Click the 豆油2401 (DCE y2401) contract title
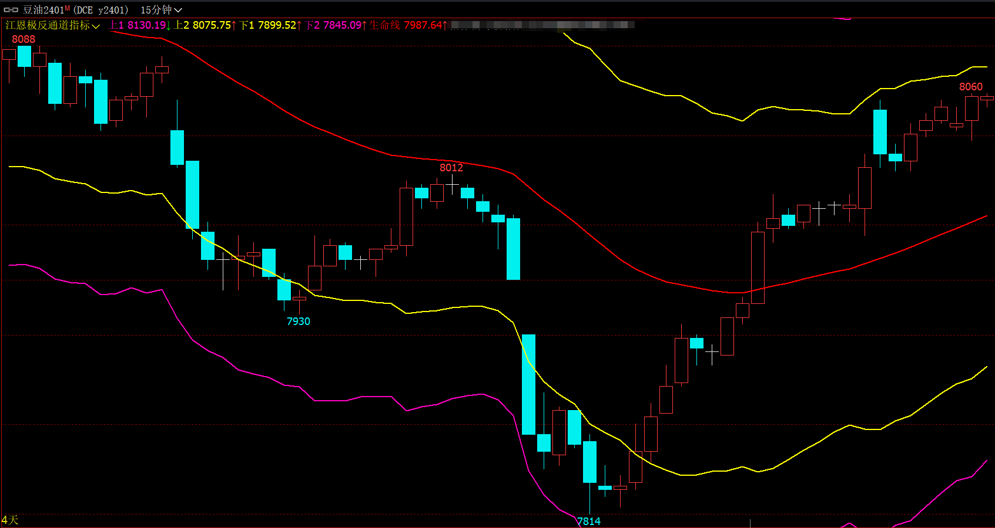Viewport: 995px width, 528px height. [75, 10]
